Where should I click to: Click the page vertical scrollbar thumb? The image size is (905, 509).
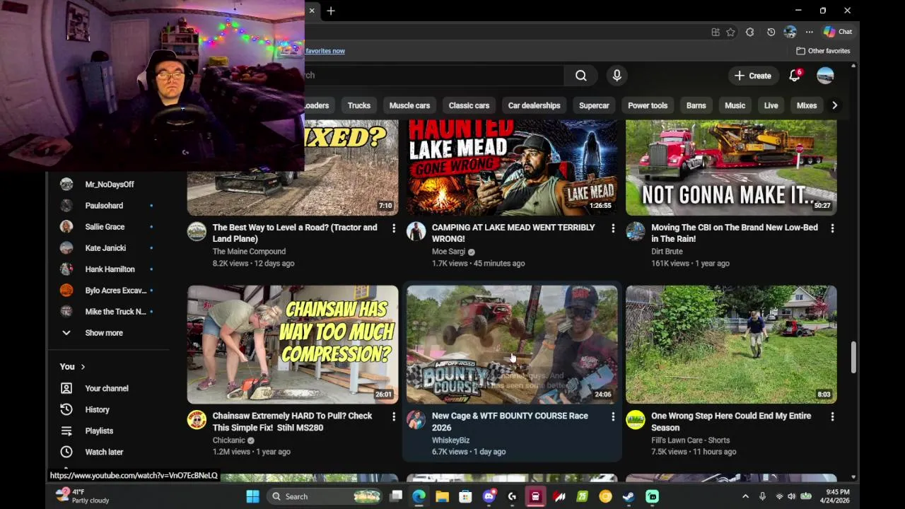click(x=853, y=358)
